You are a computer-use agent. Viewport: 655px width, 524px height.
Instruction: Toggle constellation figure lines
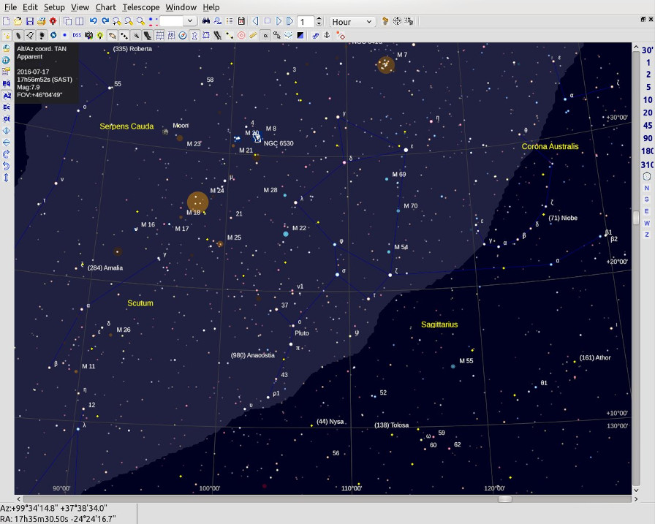pos(194,36)
